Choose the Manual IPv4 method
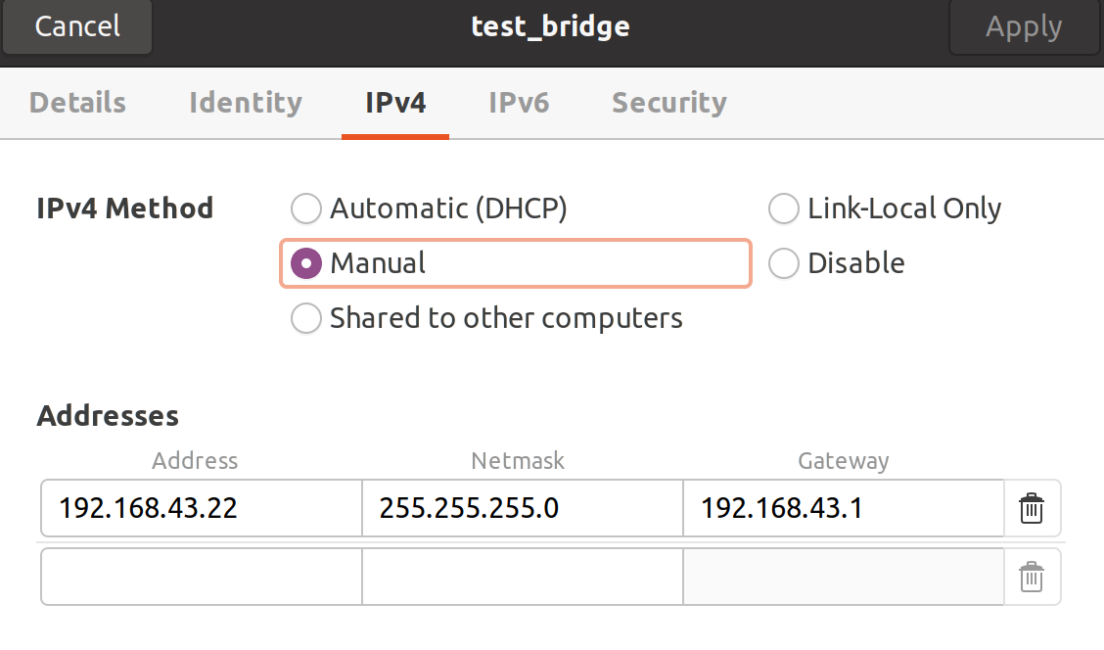The width and height of the screenshot is (1104, 650). pyautogui.click(x=306, y=263)
